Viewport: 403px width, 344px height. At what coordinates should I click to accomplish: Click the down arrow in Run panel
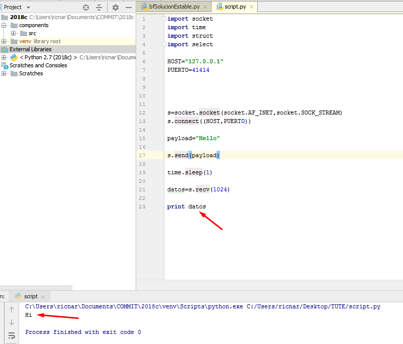click(x=11, y=322)
